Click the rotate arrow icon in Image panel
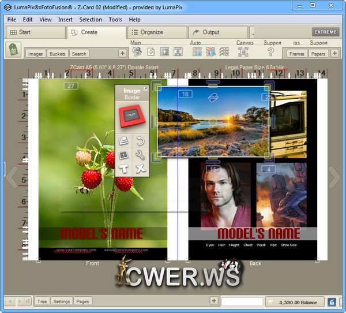Screen dimensions: 346x313 pos(140,140)
